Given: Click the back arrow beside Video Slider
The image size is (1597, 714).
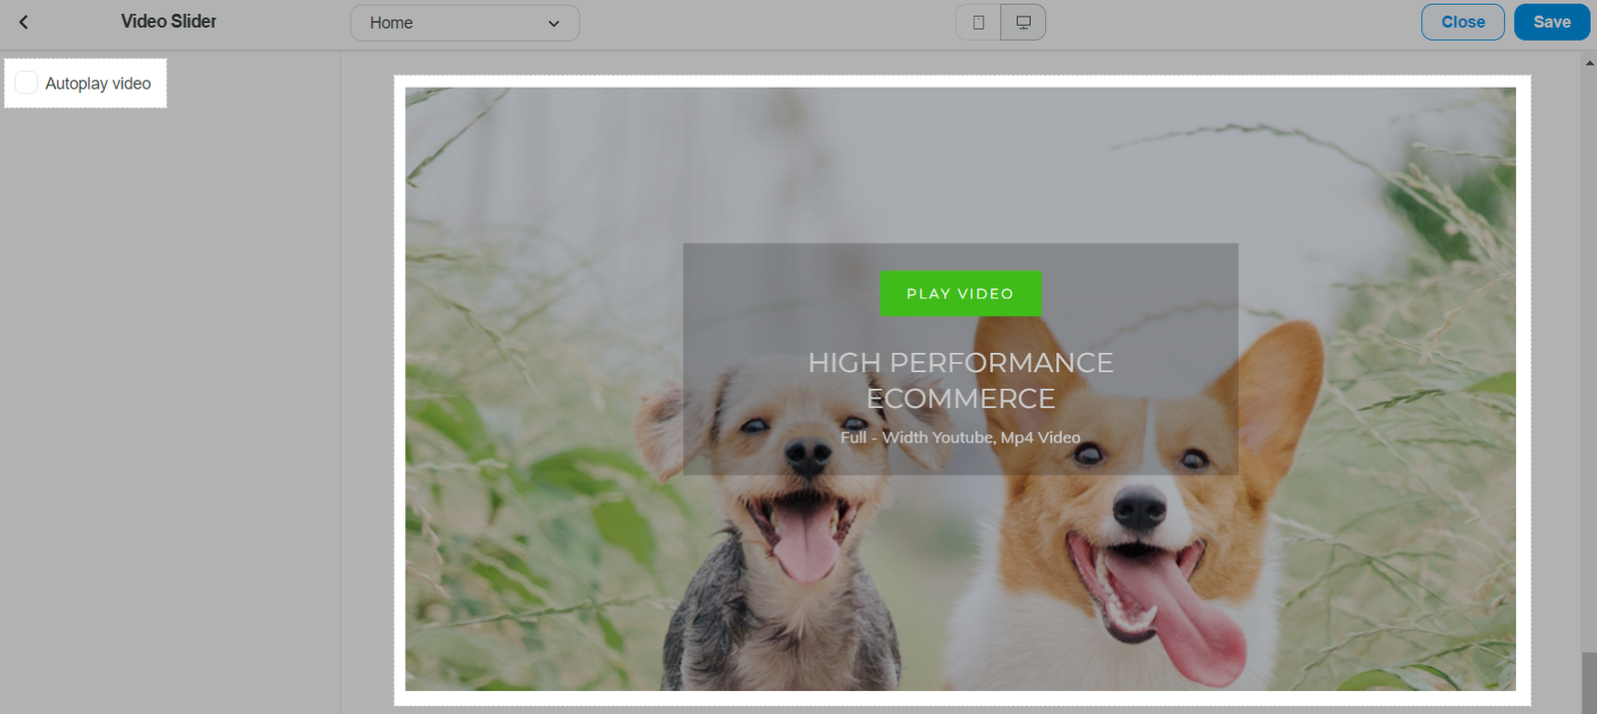Looking at the screenshot, I should tap(24, 22).
